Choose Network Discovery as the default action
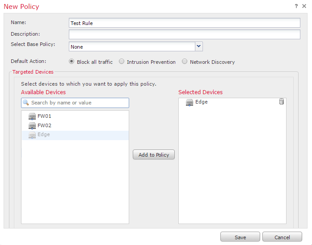 185,61
